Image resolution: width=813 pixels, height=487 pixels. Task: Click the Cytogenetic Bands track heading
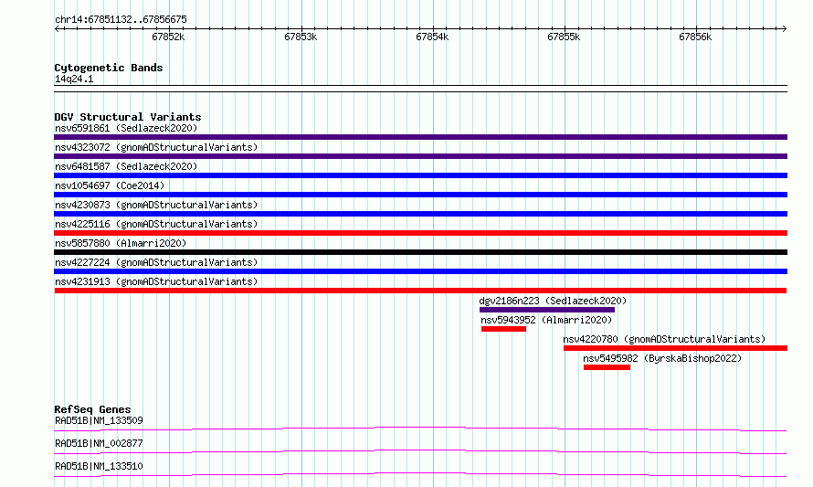point(109,68)
